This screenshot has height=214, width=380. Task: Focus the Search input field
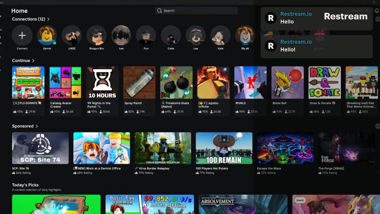click(x=196, y=11)
